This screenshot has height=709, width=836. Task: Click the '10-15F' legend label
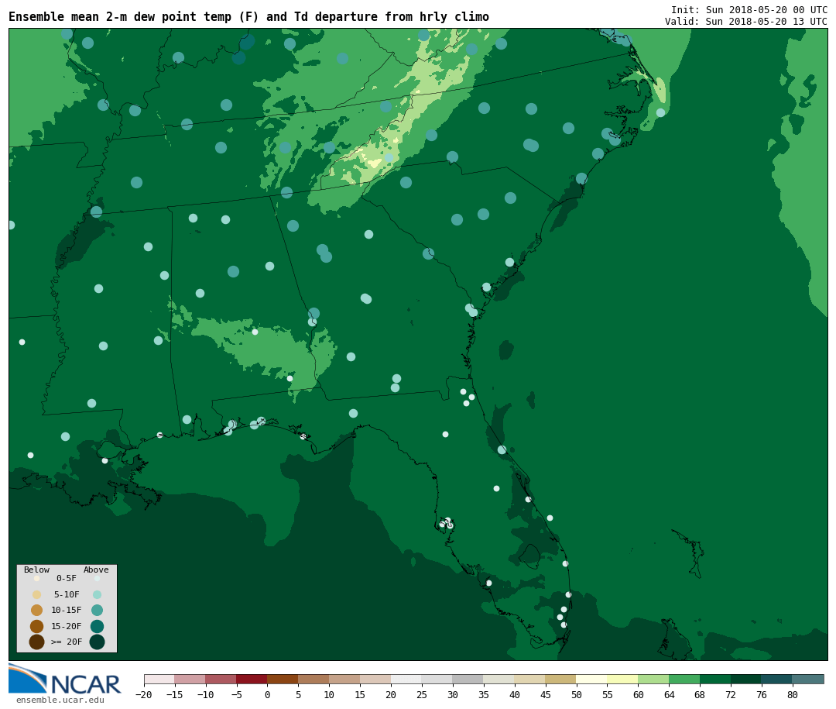click(67, 610)
